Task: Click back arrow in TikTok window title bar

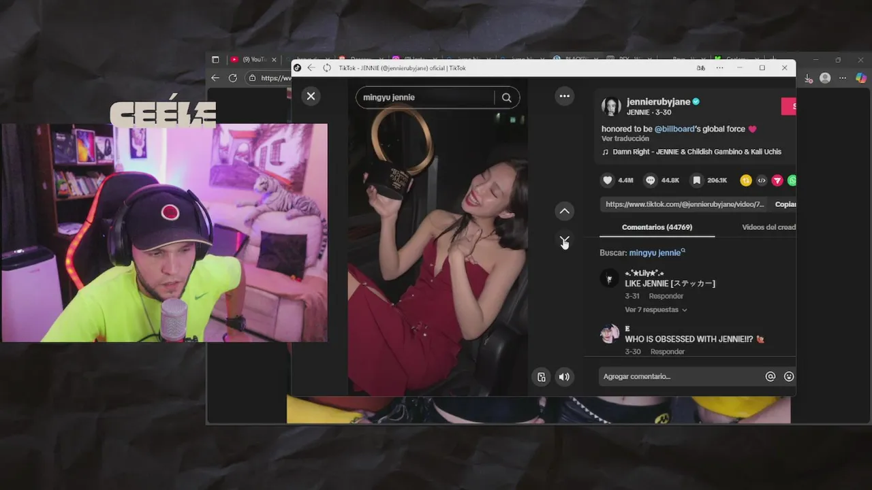Action: pyautogui.click(x=311, y=68)
